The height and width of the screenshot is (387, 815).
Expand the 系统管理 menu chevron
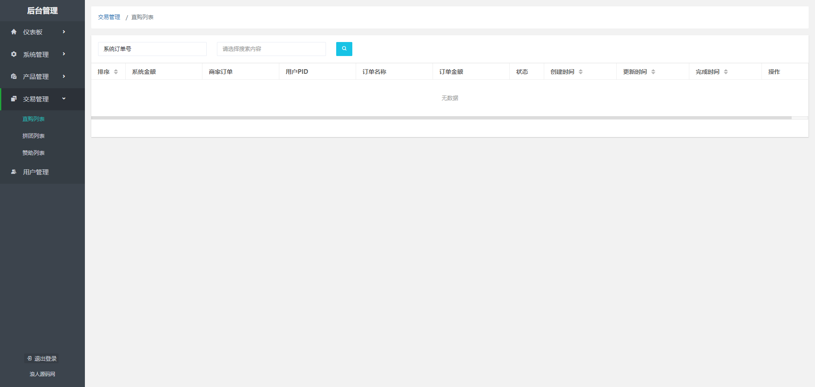click(x=64, y=54)
